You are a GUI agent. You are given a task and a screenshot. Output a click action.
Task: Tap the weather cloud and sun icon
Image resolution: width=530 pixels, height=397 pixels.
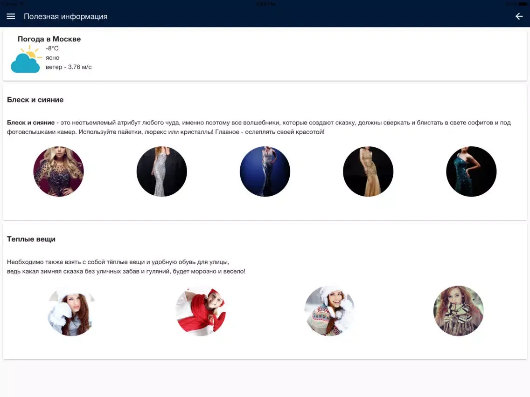(26, 59)
